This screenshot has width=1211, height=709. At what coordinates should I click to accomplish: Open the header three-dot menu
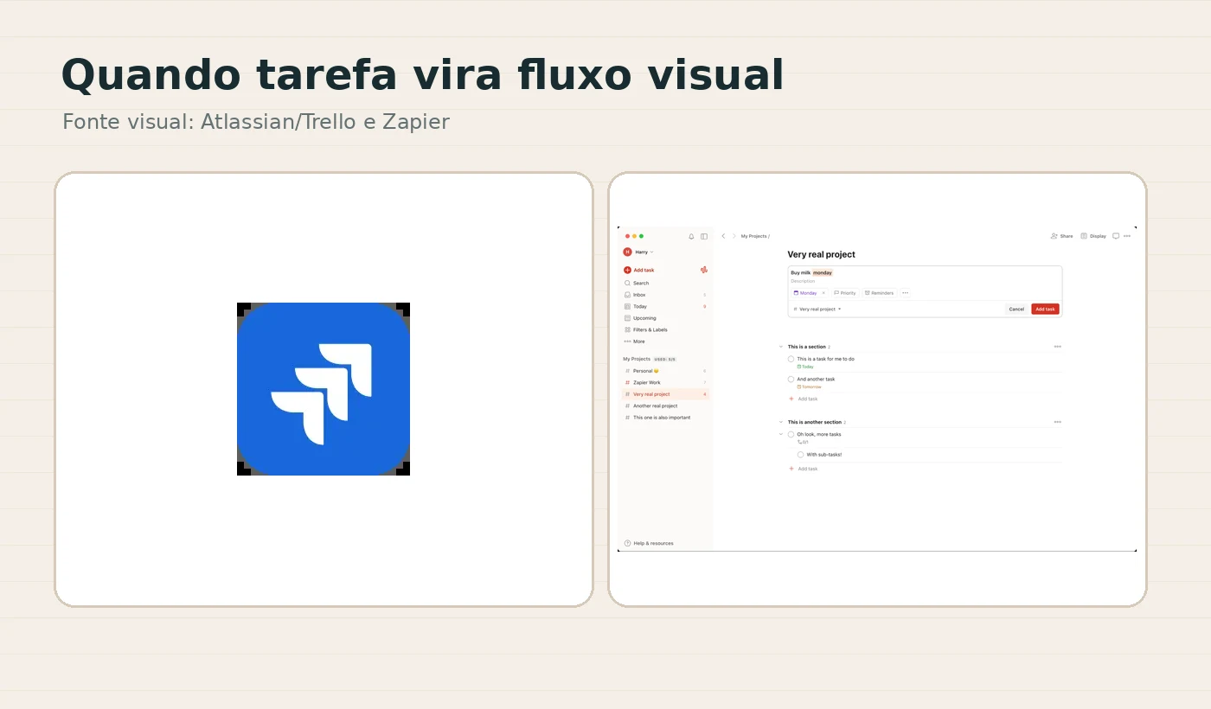tap(1127, 236)
